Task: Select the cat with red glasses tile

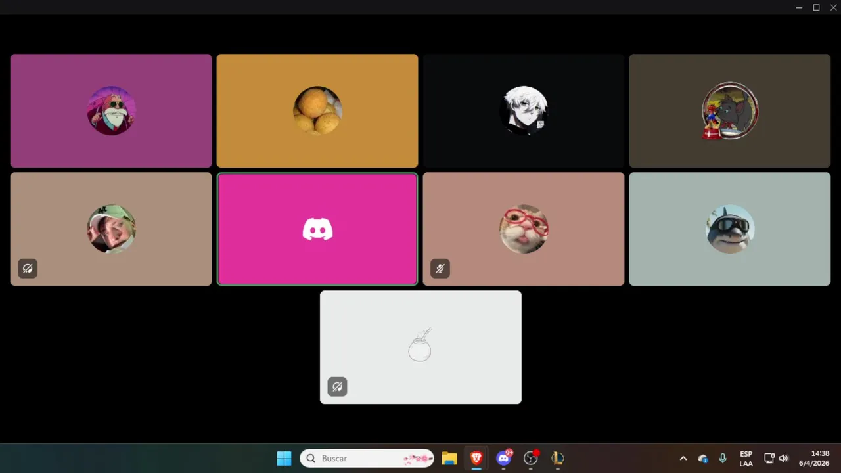Action: pos(524,229)
